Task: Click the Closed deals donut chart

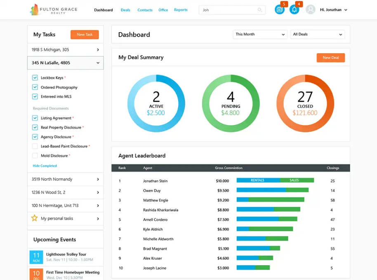Action: (x=305, y=103)
